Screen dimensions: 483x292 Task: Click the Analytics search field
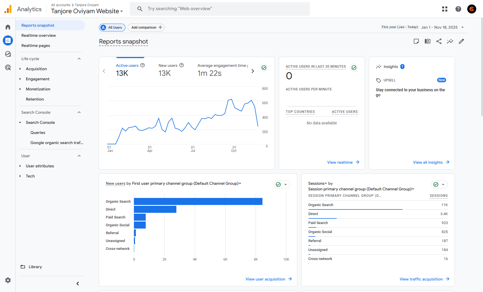tap(219, 9)
